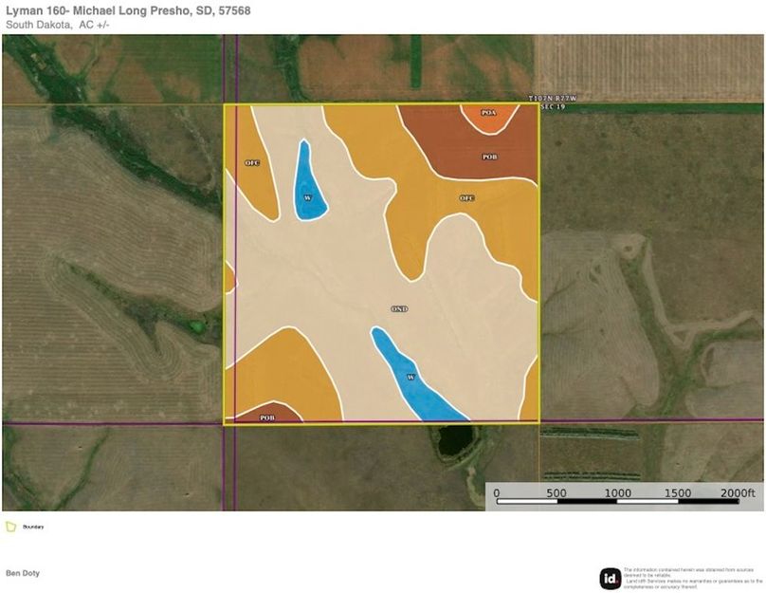
Task: Click the 1000 mark on scale bar
Action: click(x=617, y=493)
